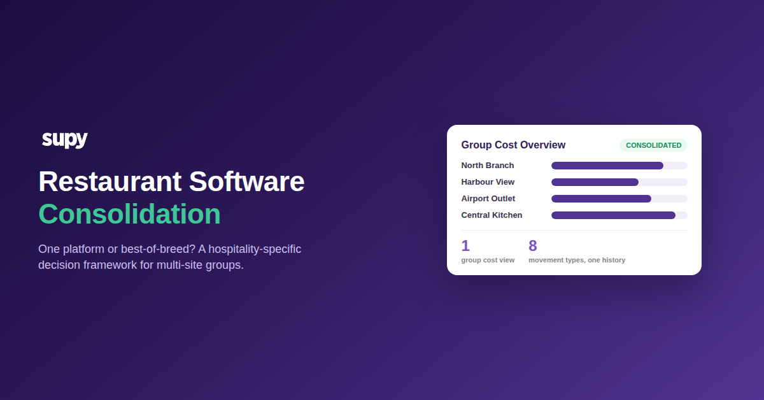
Task: Click the 'North Branch' label
Action: pyautogui.click(x=488, y=166)
